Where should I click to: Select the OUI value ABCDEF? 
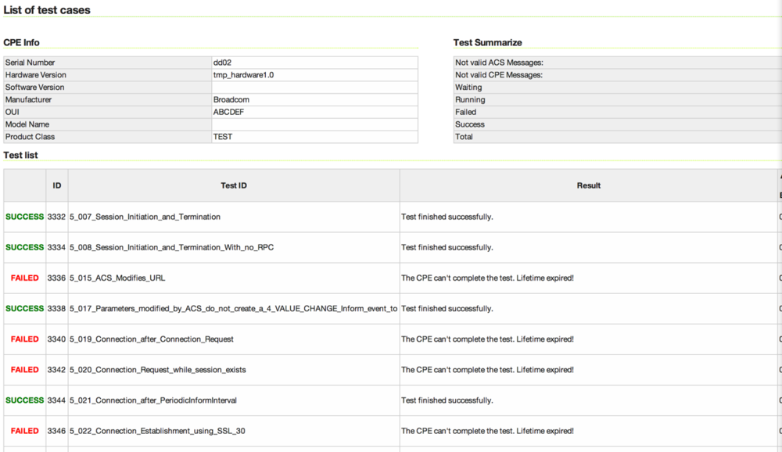pos(228,113)
